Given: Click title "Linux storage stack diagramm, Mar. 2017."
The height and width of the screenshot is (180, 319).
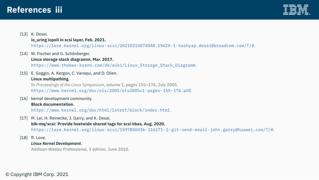Looking at the screenshot, I should [x=72, y=59].
